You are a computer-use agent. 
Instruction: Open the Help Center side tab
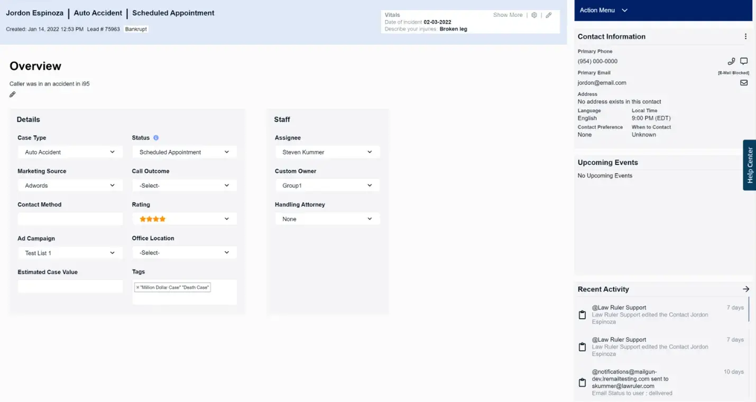coord(750,165)
